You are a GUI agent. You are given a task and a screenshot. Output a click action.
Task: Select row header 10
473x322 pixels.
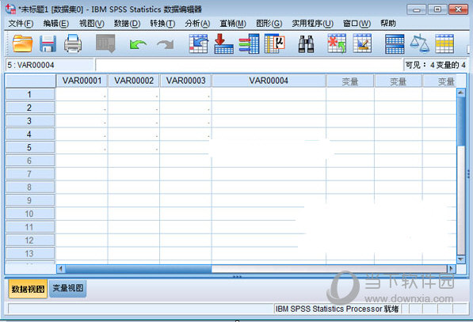29,214
